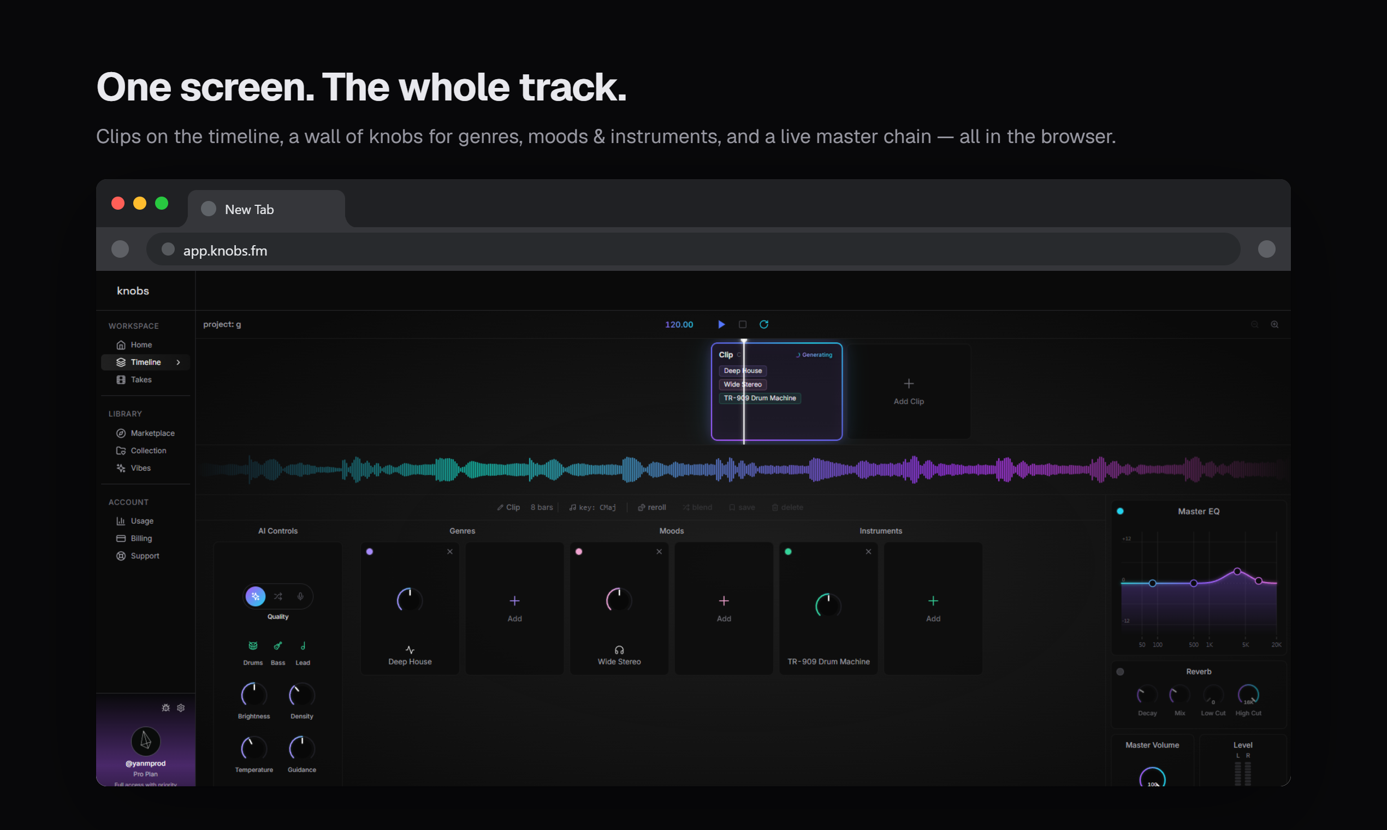Click the Wide Stereo mood knob
Screen dimensions: 1387x830
tap(619, 601)
